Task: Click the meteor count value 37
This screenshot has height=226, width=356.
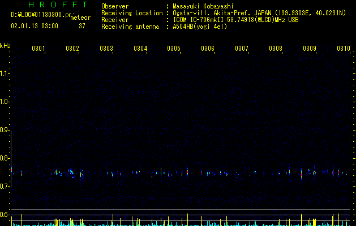Action: coord(82,26)
